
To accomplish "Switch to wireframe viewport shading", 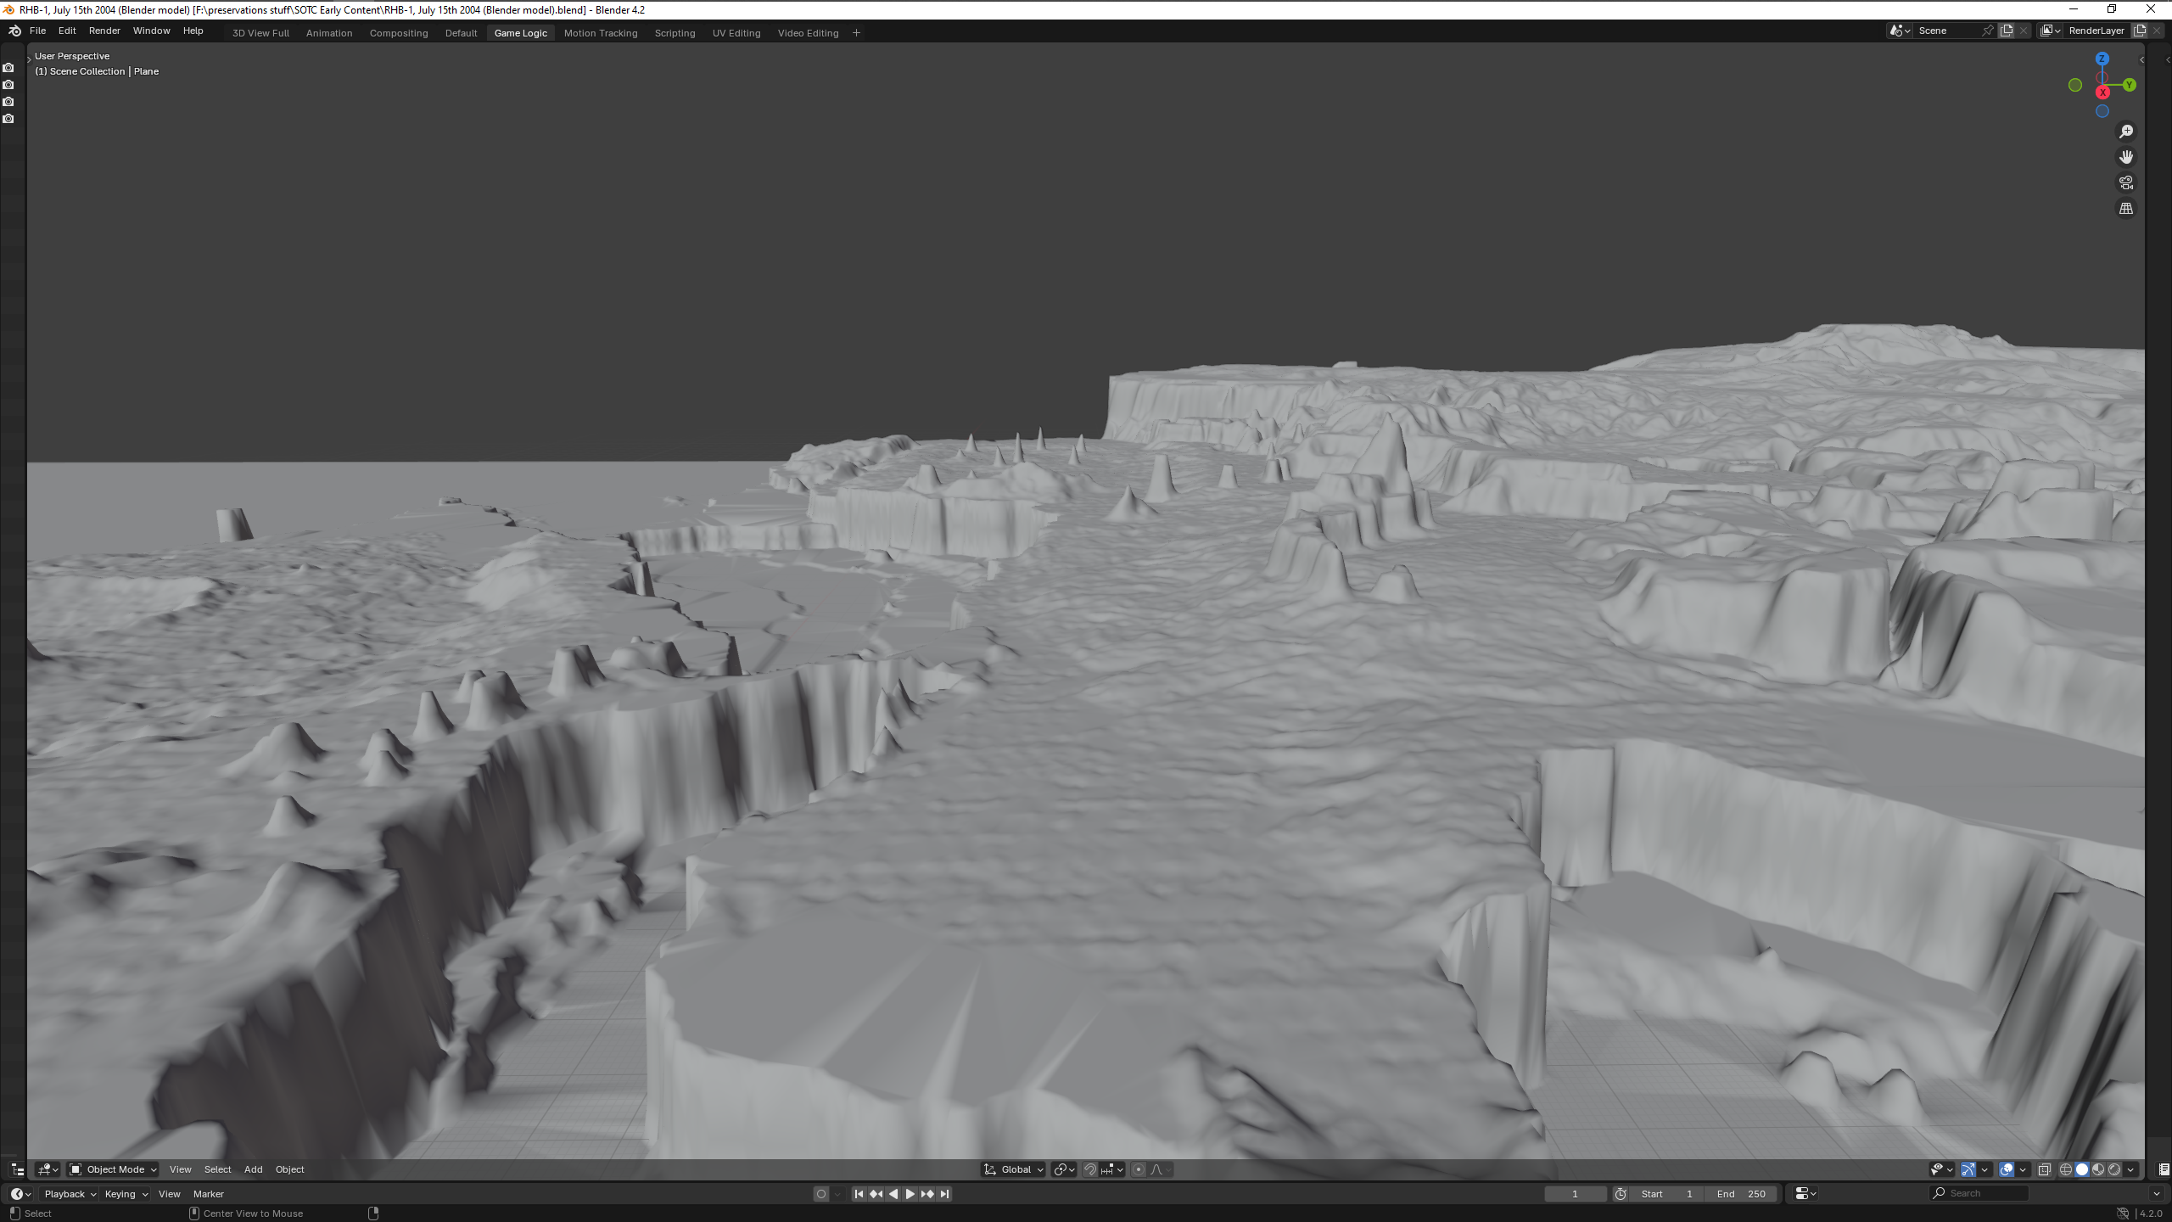I will pos(2066,1169).
